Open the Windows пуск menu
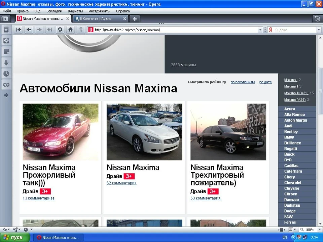 click(15, 238)
